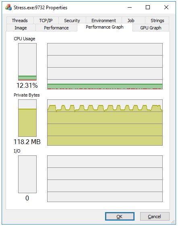Select the Environment tab

click(x=104, y=21)
